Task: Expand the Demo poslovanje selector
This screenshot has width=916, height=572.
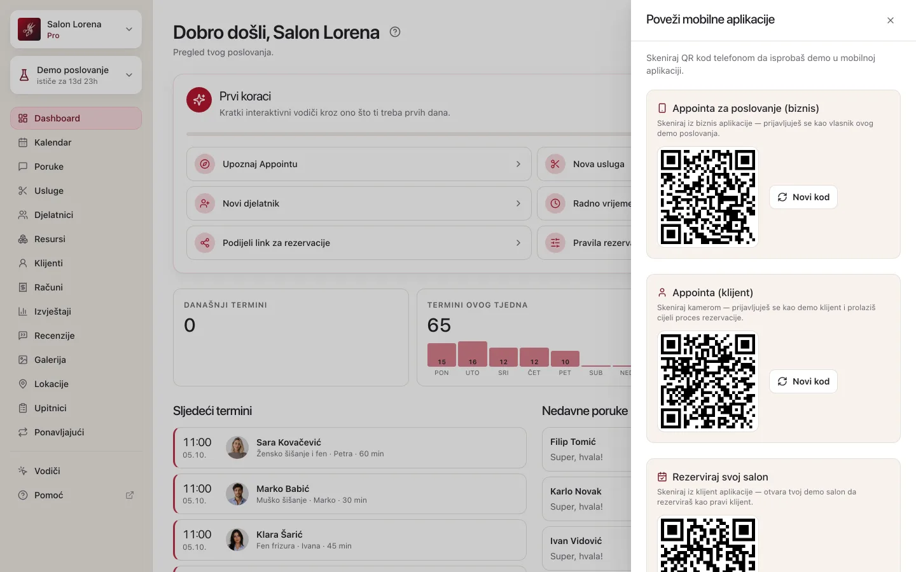Action: coord(76,75)
